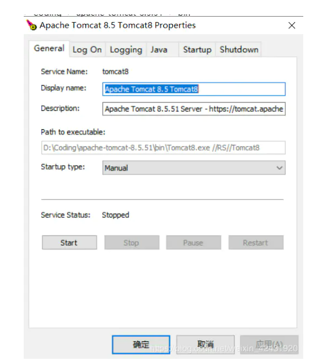The image size is (316, 360).
Task: Select the Shutdown tab
Action: (239, 50)
